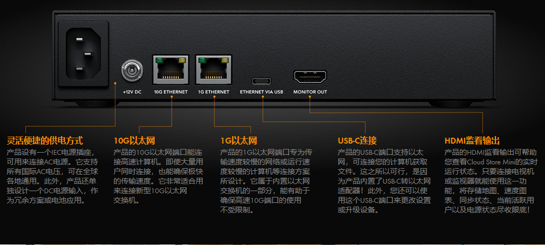Viewport: 545px width, 245px height.
Task: Click the IEC AC power socket
Action: point(83,53)
